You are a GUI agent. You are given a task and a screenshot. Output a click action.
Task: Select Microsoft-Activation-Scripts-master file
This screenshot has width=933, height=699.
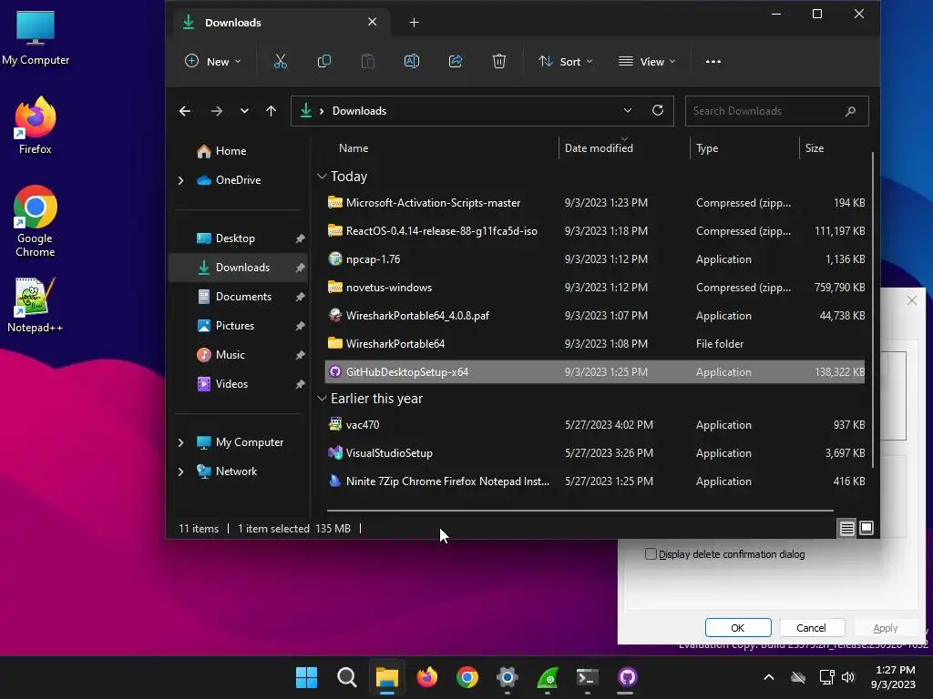595,203
